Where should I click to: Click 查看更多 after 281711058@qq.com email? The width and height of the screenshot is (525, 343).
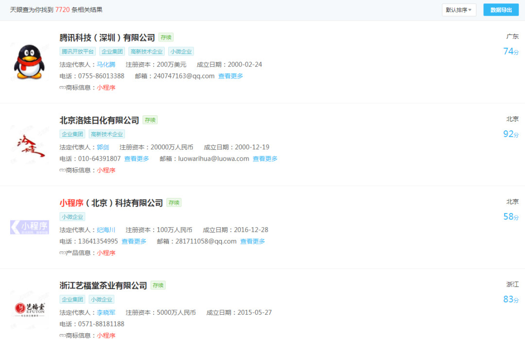click(252, 241)
